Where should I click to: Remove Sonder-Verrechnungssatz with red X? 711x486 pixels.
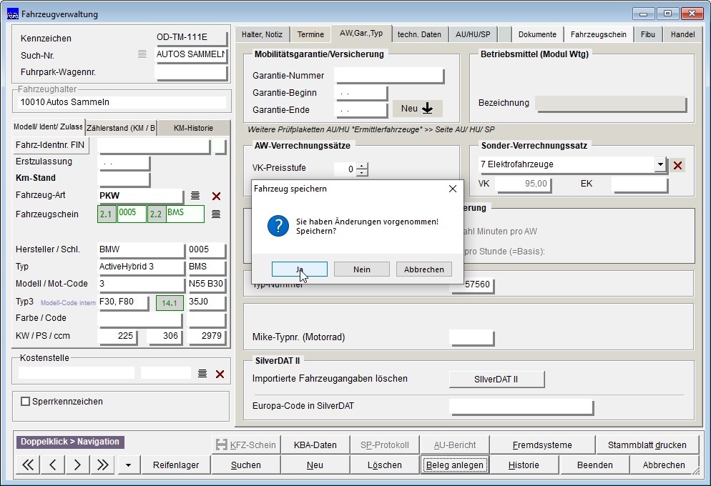[x=678, y=165]
